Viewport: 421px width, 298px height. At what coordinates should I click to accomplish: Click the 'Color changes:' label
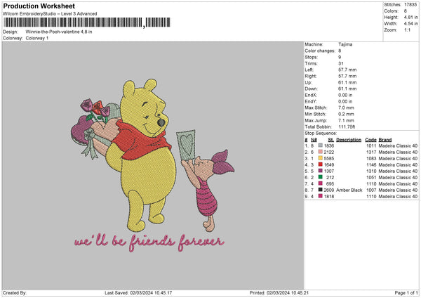[320, 51]
